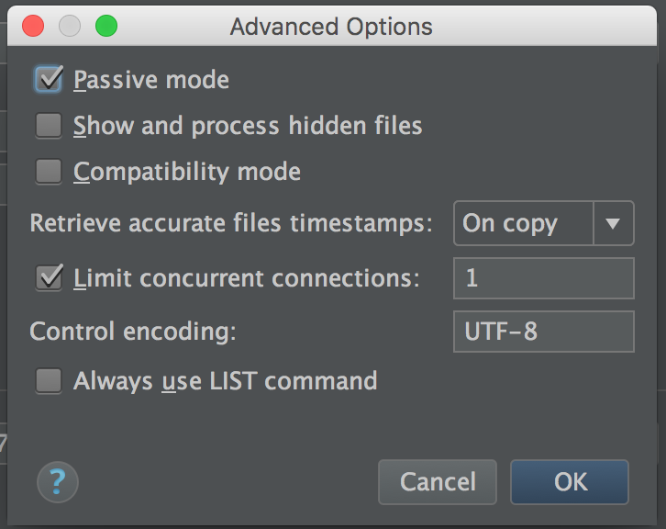Image resolution: width=666 pixels, height=529 pixels.
Task: Uncheck the Passive mode checkbox
Action: [49, 79]
